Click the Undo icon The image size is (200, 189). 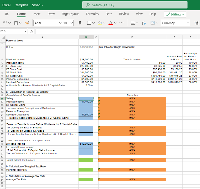(5, 23)
